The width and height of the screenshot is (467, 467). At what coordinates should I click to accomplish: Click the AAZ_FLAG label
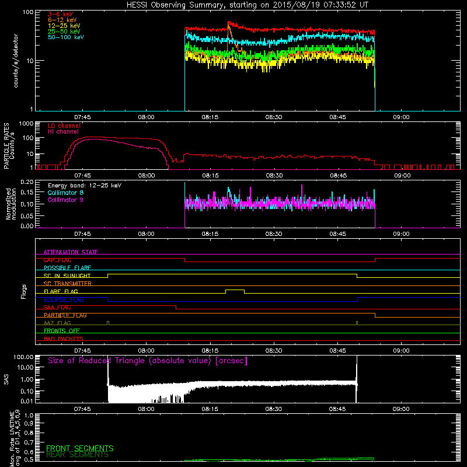point(57,323)
